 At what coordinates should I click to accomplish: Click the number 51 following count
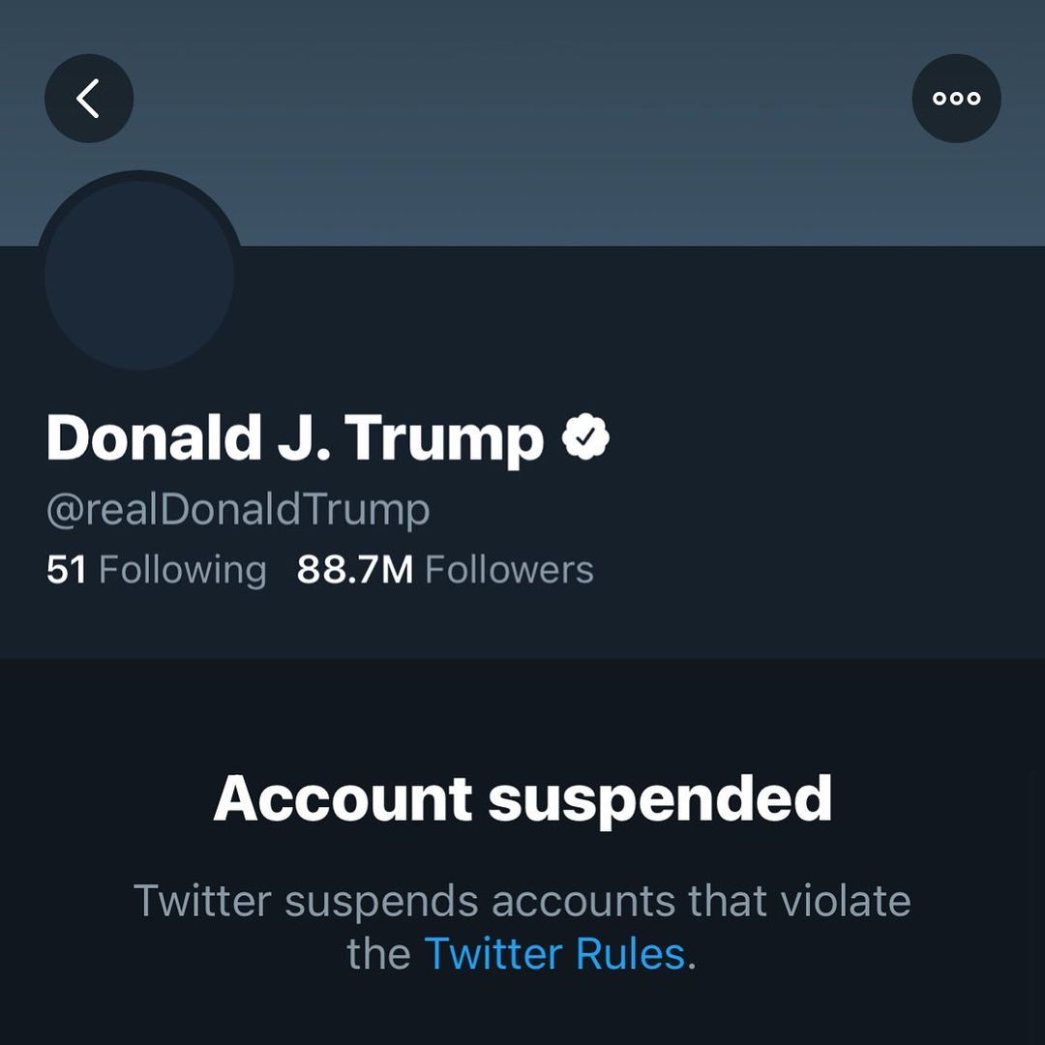point(67,570)
